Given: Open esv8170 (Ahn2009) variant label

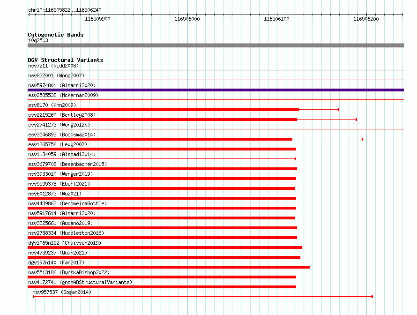Looking at the screenshot, I should point(52,105).
